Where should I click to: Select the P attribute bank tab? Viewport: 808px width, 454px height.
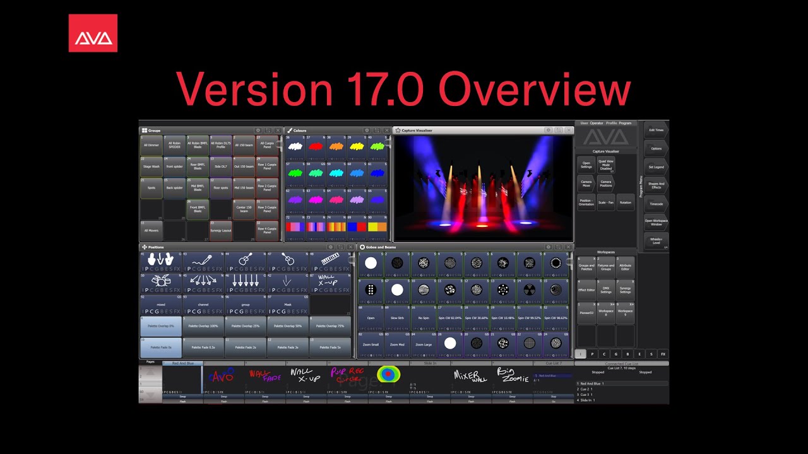pyautogui.click(x=592, y=354)
